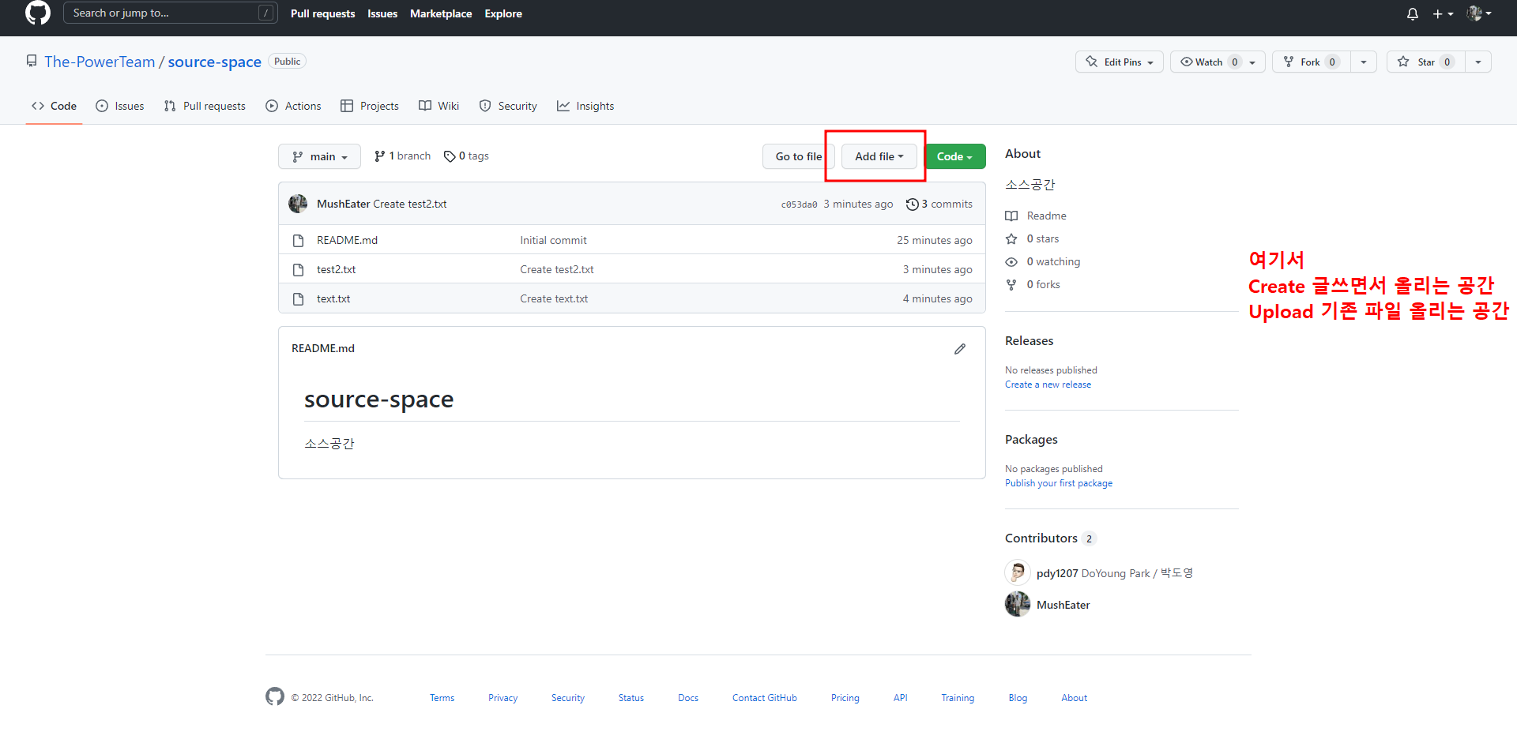This screenshot has height=754, width=1517.
Task: Open the Add file dropdown
Action: click(x=879, y=156)
